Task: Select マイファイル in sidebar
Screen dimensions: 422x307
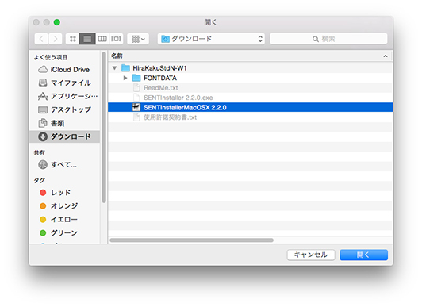Action: point(64,83)
